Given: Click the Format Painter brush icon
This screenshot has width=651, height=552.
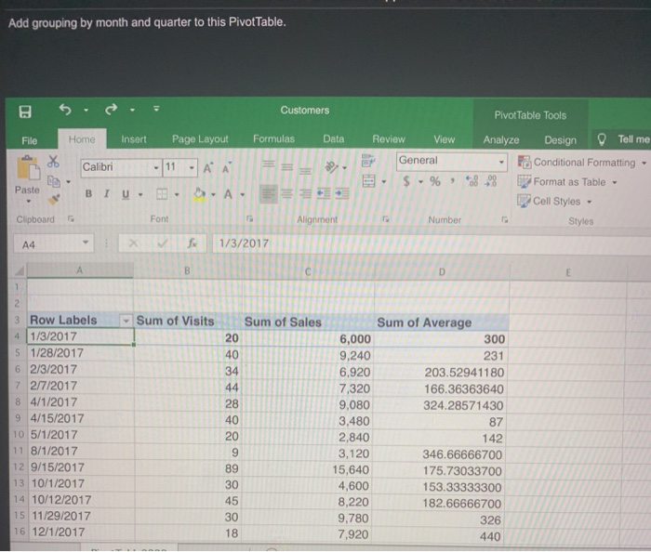Looking at the screenshot, I should 54,200.
